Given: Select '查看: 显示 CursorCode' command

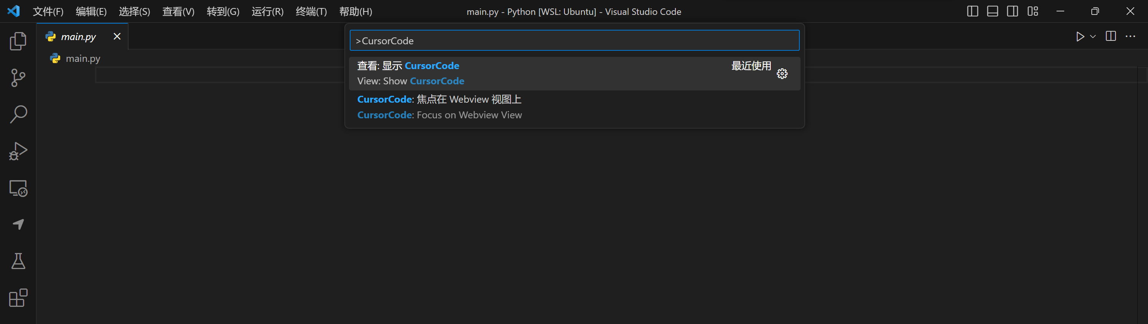Looking at the screenshot, I should click(x=574, y=73).
